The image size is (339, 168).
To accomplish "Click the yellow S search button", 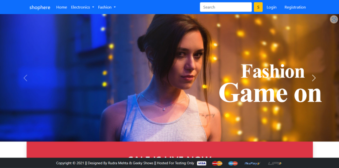I will [258, 7].
